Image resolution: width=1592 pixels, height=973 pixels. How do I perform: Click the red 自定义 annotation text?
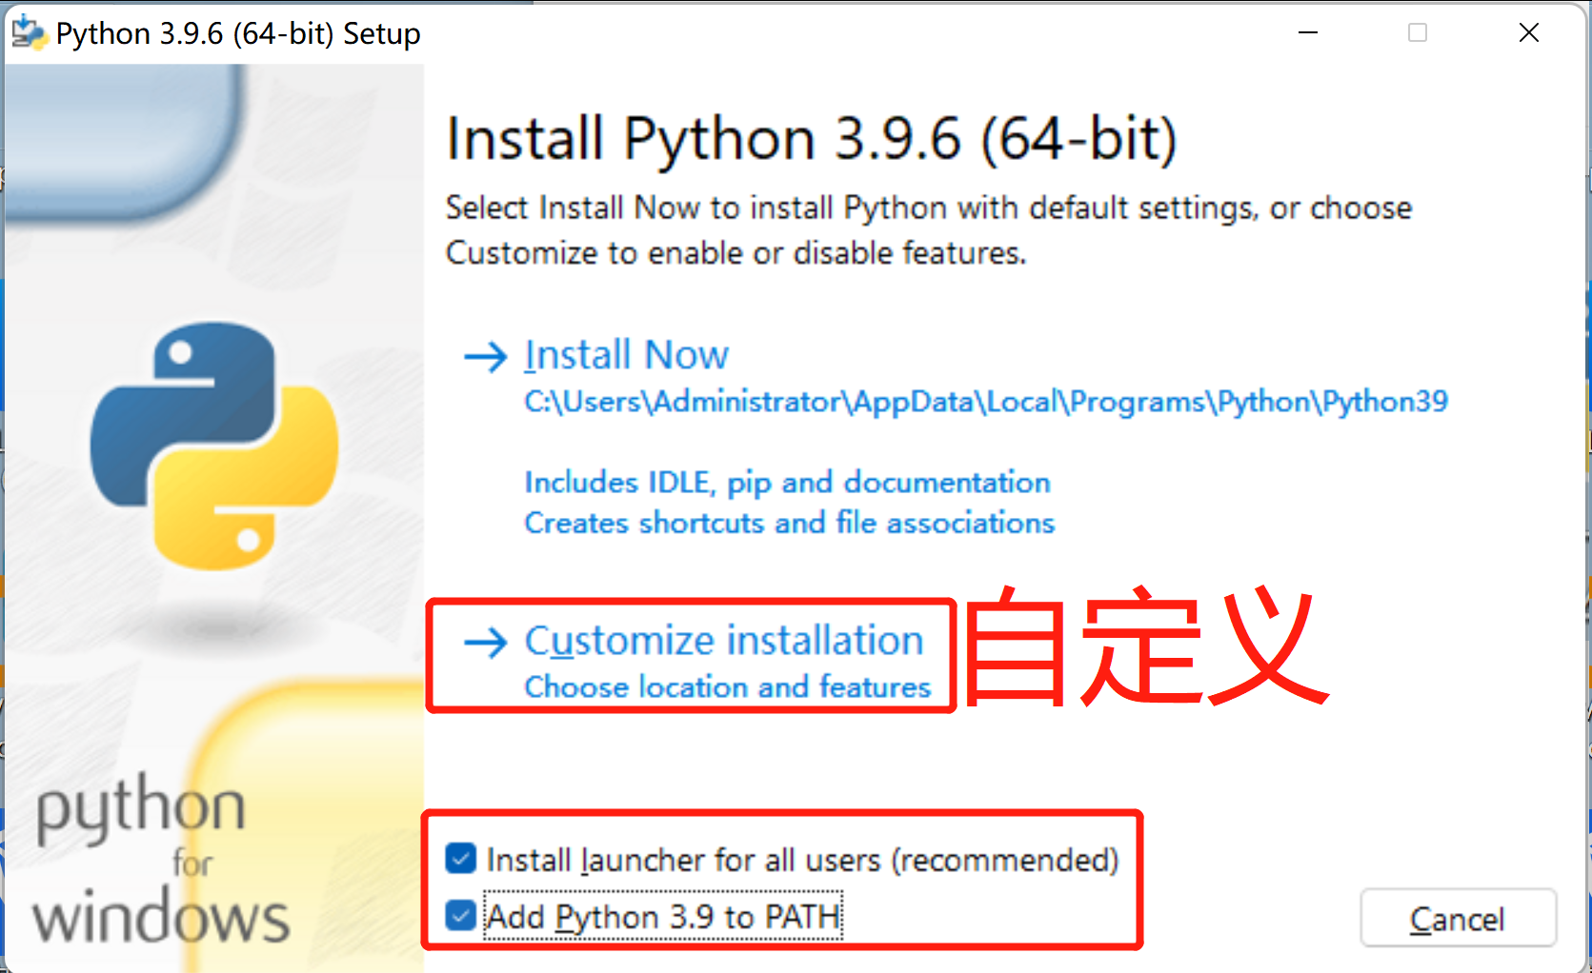coord(1146,647)
